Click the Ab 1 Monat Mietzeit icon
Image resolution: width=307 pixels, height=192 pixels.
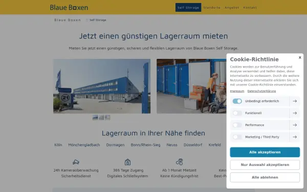point(180,162)
